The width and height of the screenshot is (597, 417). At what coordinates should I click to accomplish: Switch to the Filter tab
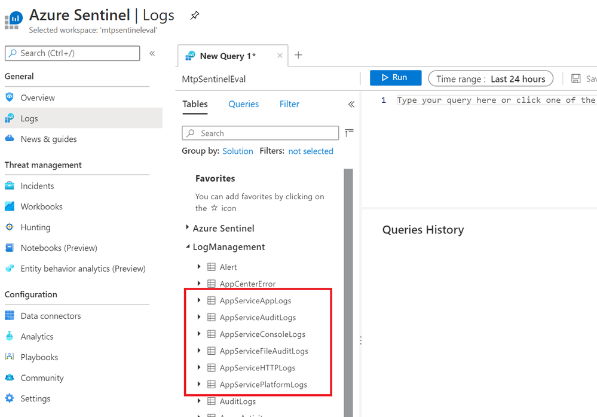point(289,104)
